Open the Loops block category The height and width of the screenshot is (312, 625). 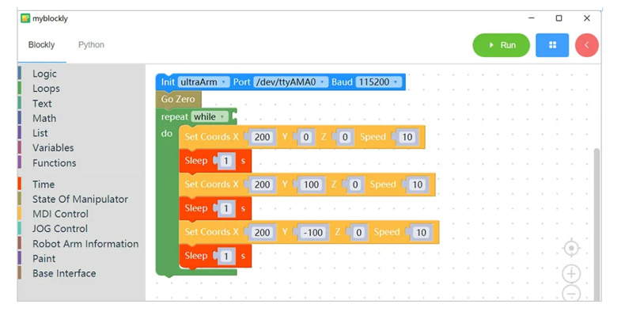click(x=46, y=89)
